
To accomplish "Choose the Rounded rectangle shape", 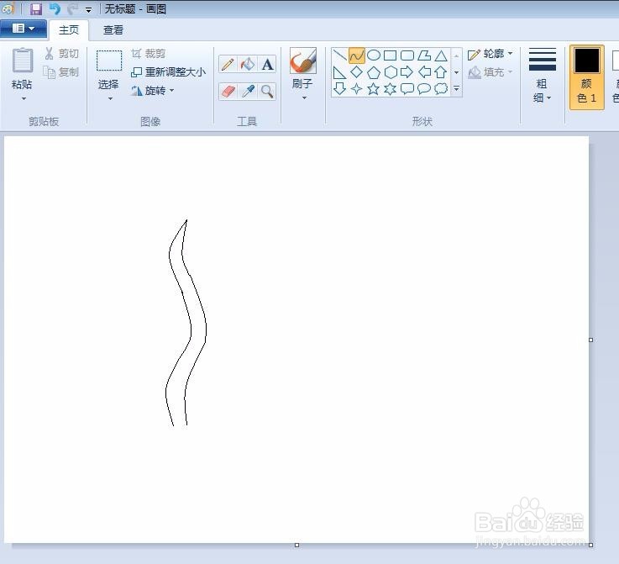I will coord(407,55).
